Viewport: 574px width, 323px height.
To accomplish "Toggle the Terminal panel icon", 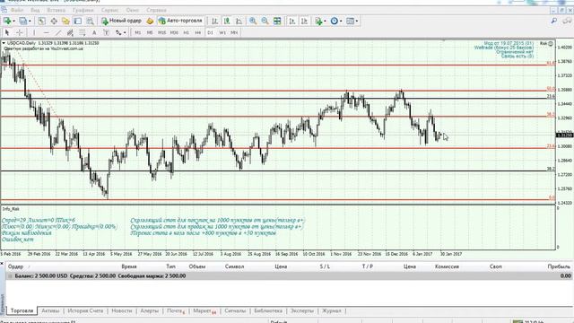I will point(78,21).
